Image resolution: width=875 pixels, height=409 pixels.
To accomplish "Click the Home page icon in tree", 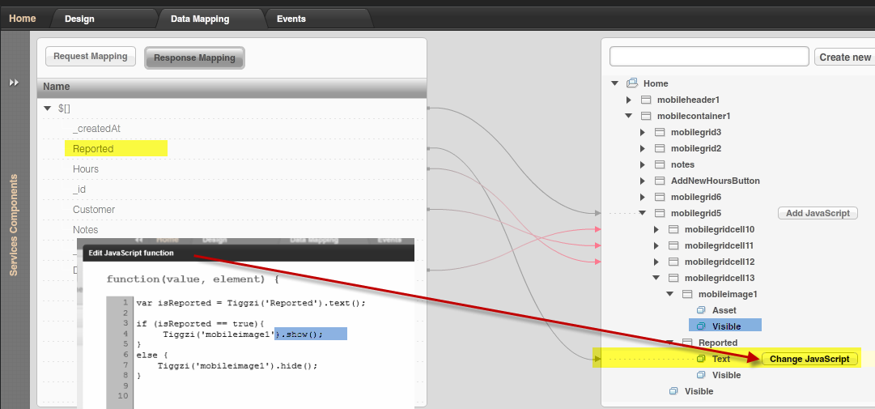I will tap(632, 83).
